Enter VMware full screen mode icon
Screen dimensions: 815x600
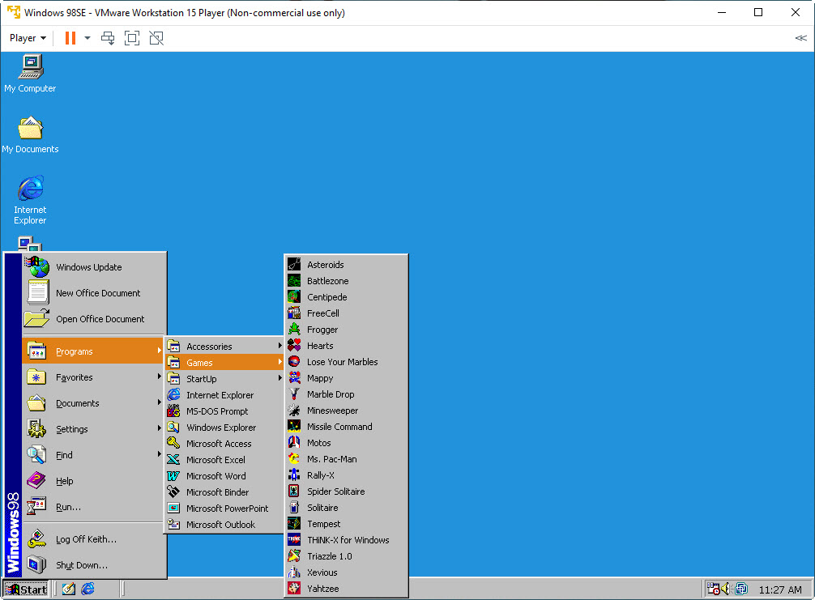coord(132,38)
